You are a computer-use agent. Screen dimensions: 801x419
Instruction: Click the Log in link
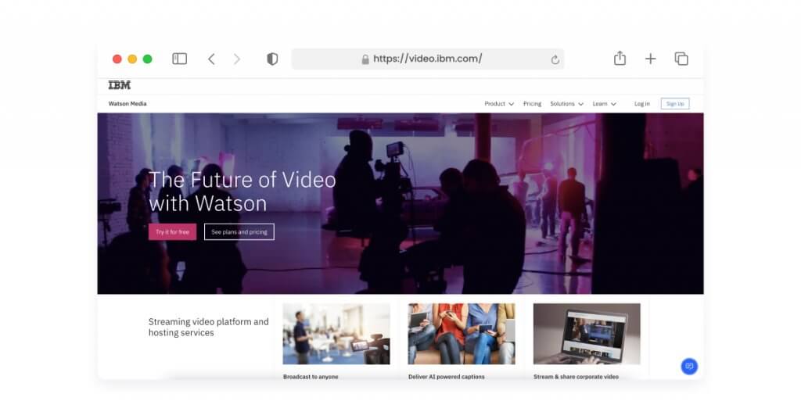(642, 104)
